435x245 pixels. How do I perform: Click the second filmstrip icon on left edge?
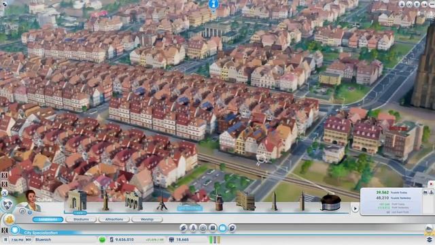pos(5,184)
